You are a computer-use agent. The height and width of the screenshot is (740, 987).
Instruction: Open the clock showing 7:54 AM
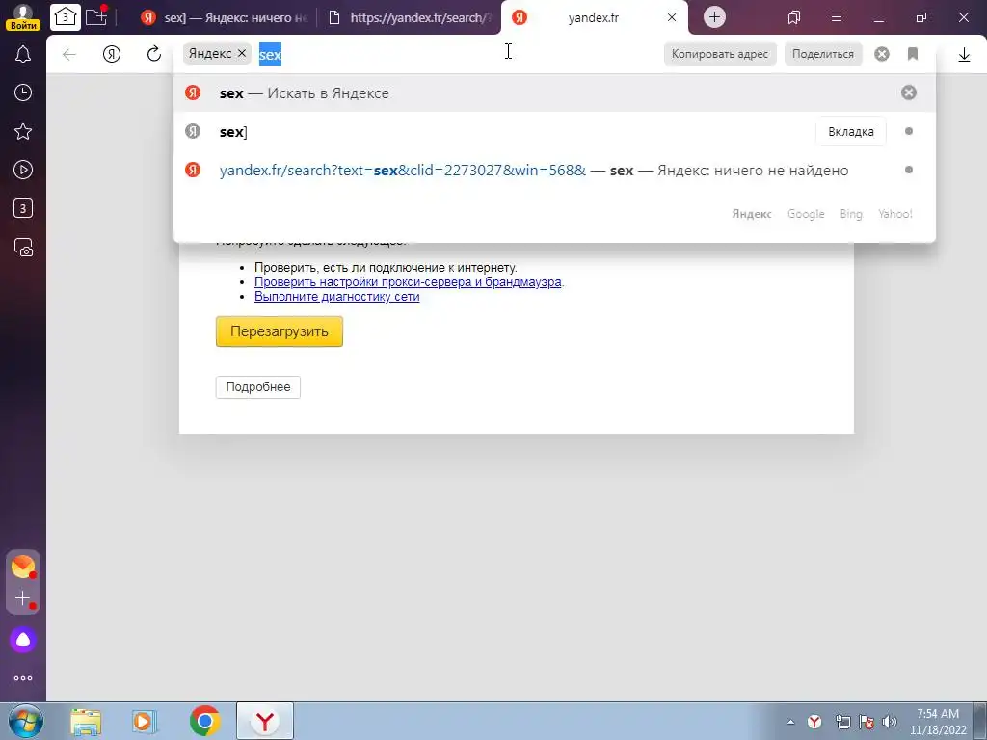point(938,722)
